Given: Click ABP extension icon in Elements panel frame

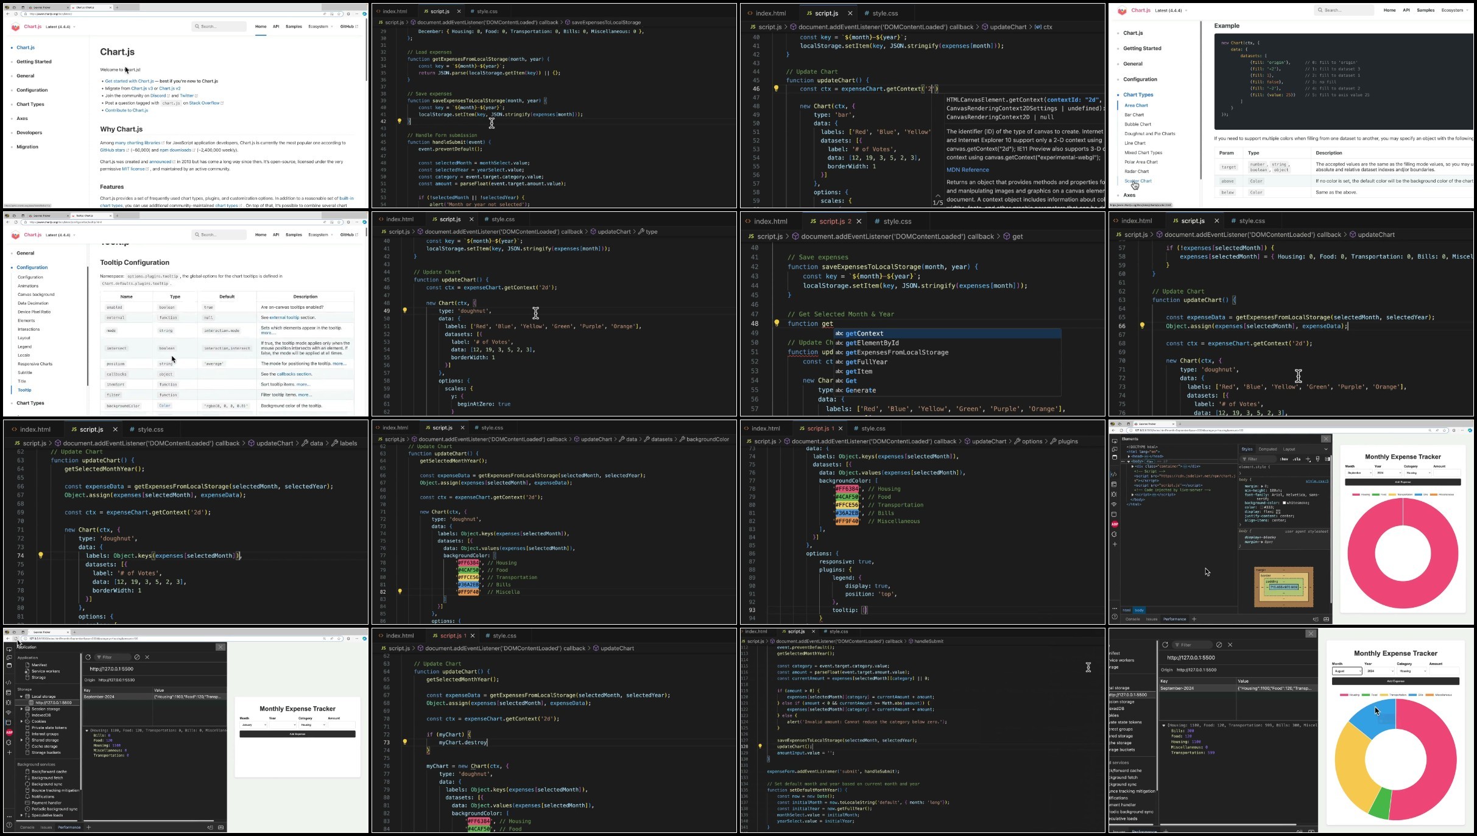Looking at the screenshot, I should 1115,524.
